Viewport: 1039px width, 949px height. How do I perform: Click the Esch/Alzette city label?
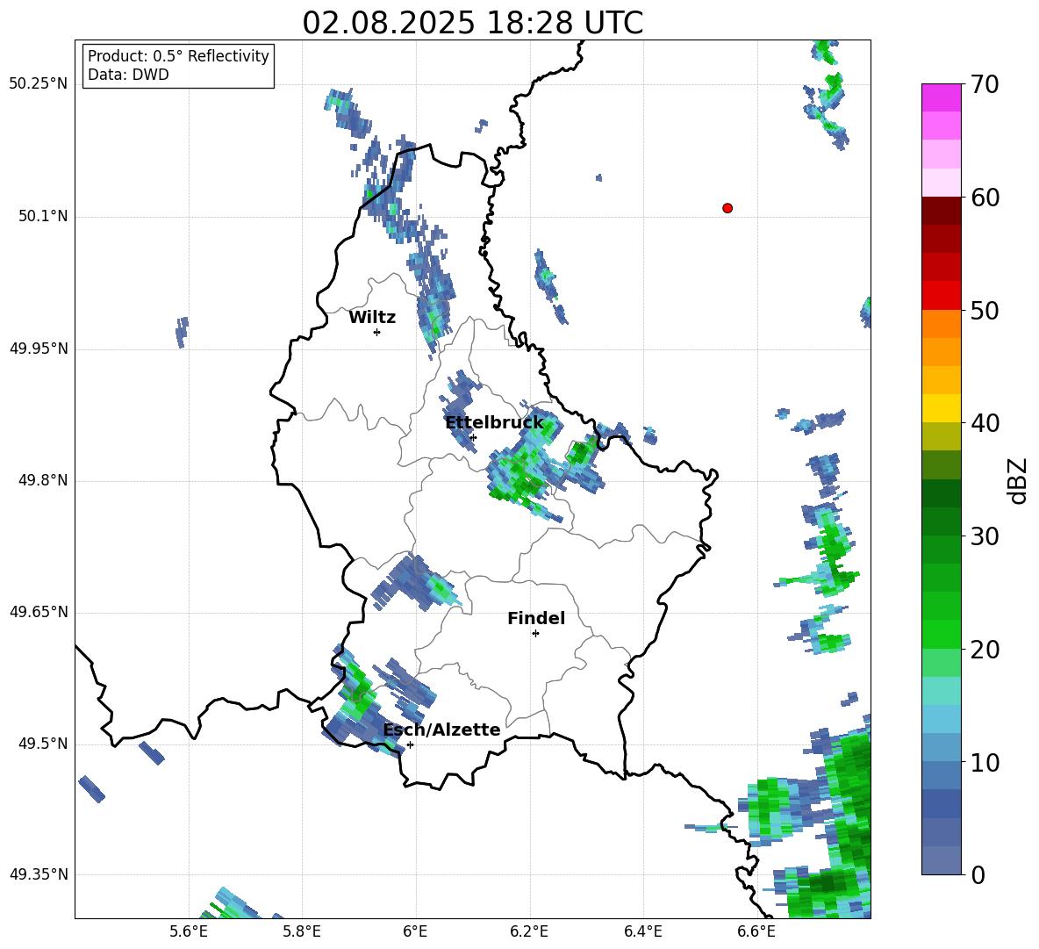pyautogui.click(x=442, y=730)
